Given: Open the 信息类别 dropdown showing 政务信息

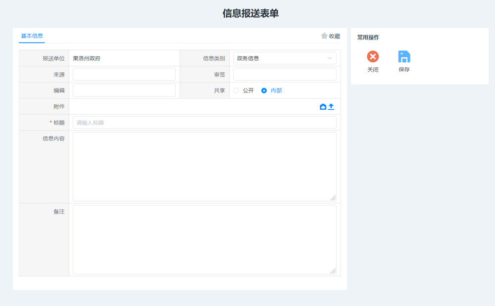Looking at the screenshot, I should point(285,58).
